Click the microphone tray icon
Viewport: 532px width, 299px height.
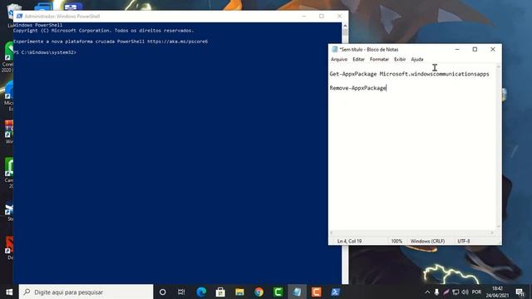coord(436,292)
